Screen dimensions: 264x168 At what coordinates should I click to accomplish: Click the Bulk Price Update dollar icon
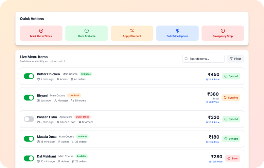coord(177,31)
